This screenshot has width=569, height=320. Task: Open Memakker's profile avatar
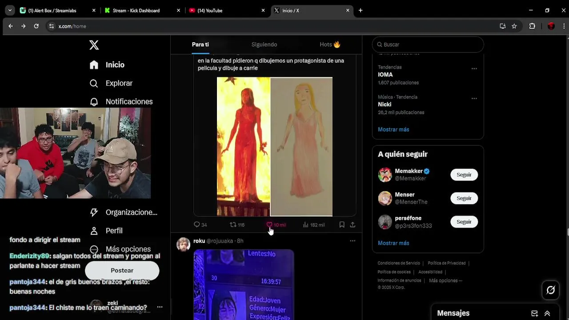(x=385, y=175)
